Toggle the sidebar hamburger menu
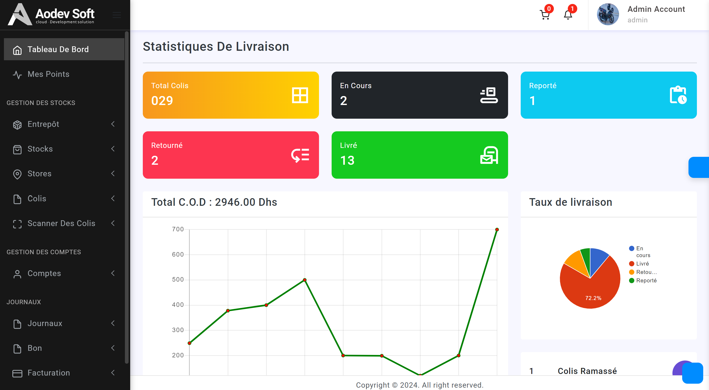 [117, 15]
